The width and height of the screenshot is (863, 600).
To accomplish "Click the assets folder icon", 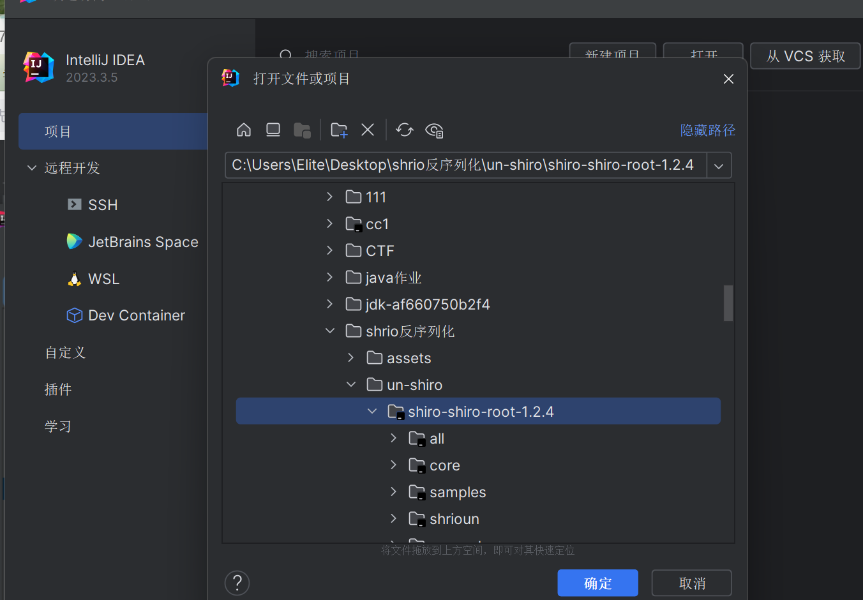I will point(375,357).
